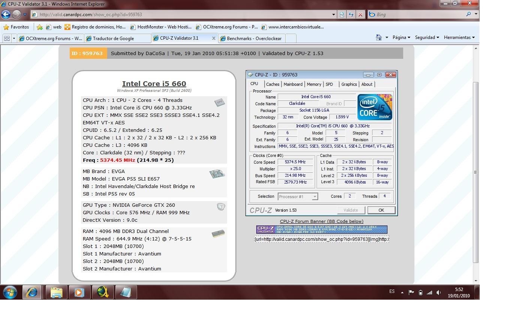510x321 pixels.
Task: Open the Seguridad menu
Action: pos(427,37)
